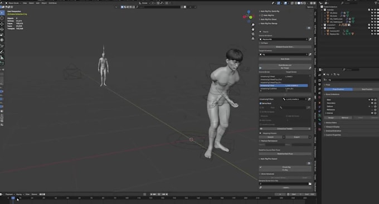Select the Transform tool

click(x=2, y=40)
